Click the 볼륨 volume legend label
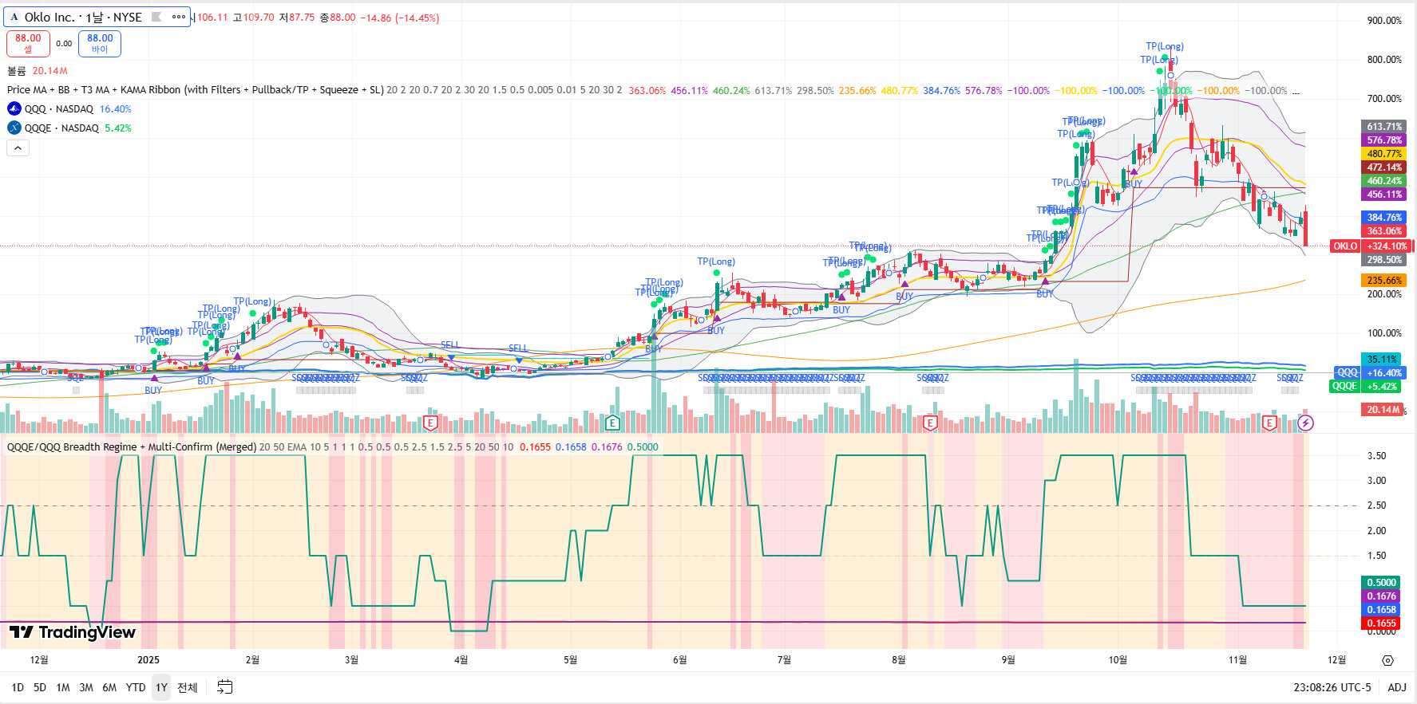Image resolution: width=1417 pixels, height=704 pixels. (17, 71)
